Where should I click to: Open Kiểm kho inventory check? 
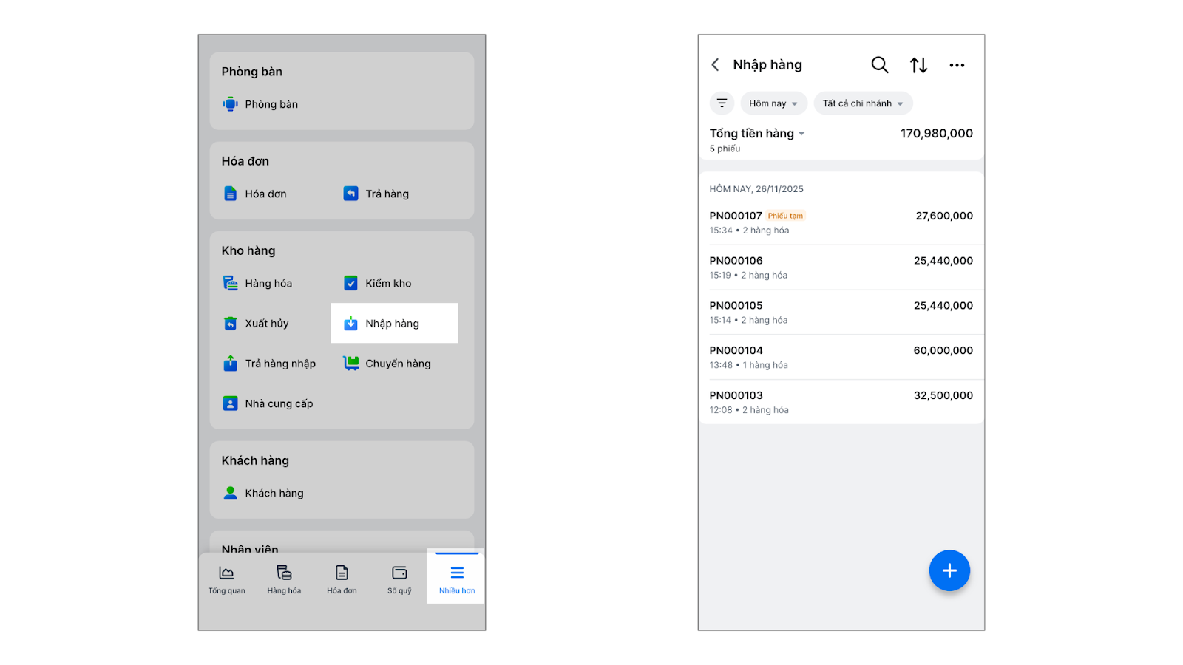[x=387, y=284]
